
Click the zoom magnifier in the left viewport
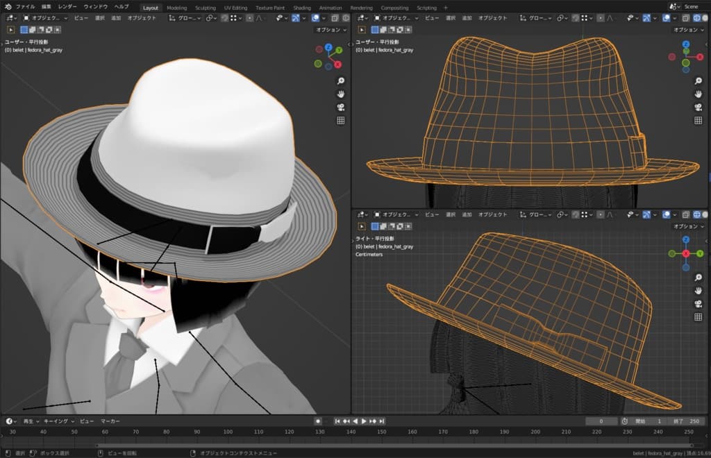341,81
